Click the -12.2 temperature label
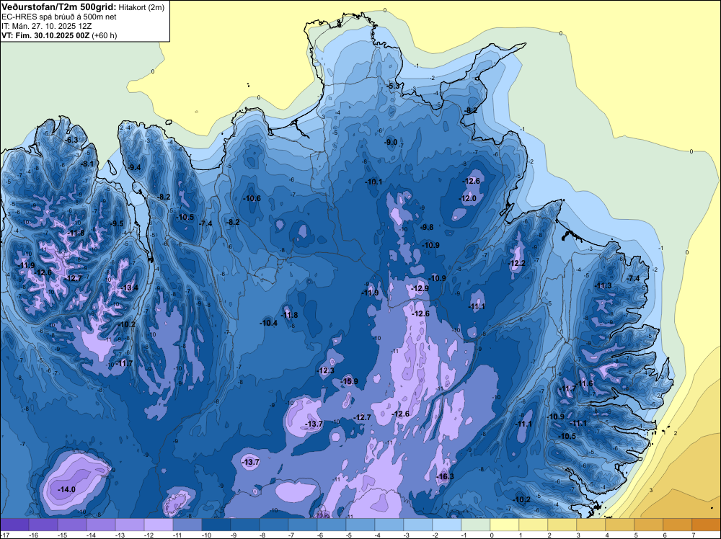This screenshot has width=721, height=539. click(x=516, y=263)
